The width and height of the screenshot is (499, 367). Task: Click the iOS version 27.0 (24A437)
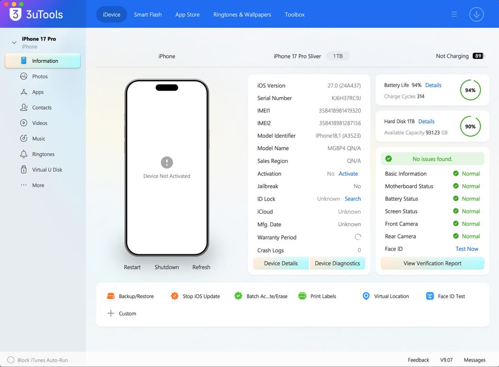[344, 85]
